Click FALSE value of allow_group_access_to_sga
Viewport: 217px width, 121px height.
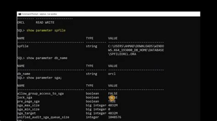point(113,93)
